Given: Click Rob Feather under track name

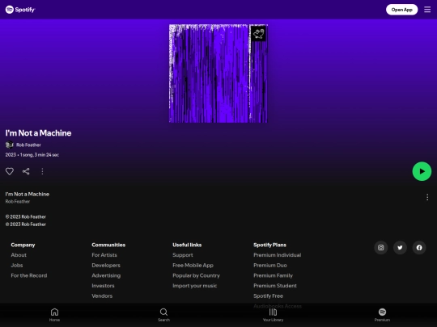Looking at the screenshot, I should point(18,201).
